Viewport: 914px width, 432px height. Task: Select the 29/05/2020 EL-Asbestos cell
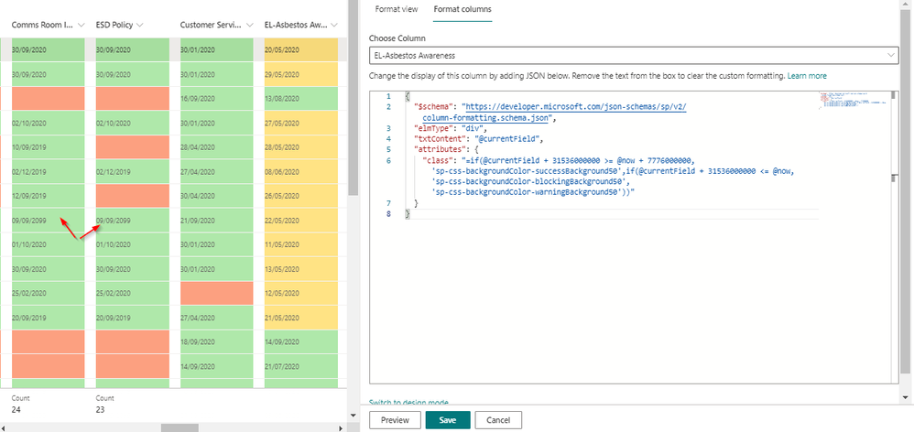click(x=300, y=74)
